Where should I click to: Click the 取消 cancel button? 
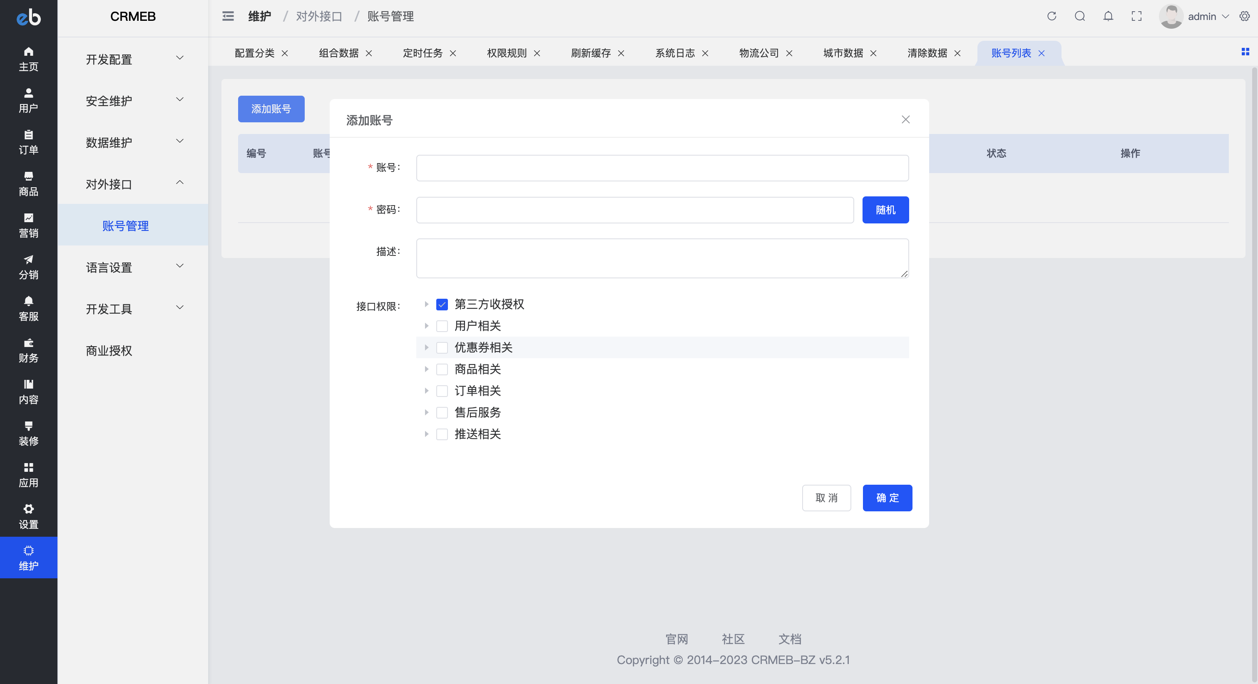[x=826, y=498]
